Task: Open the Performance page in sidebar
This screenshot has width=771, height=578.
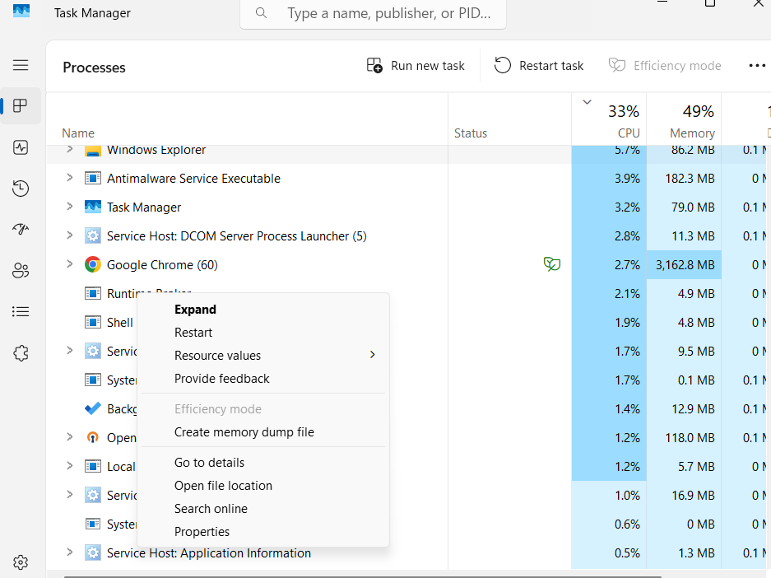Action: coord(21,147)
